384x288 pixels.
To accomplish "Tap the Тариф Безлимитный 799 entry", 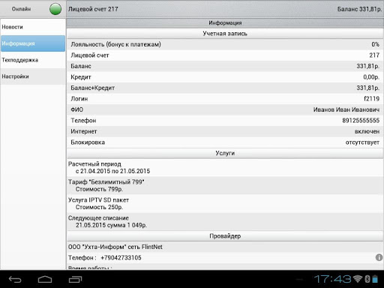I will pos(225,185).
